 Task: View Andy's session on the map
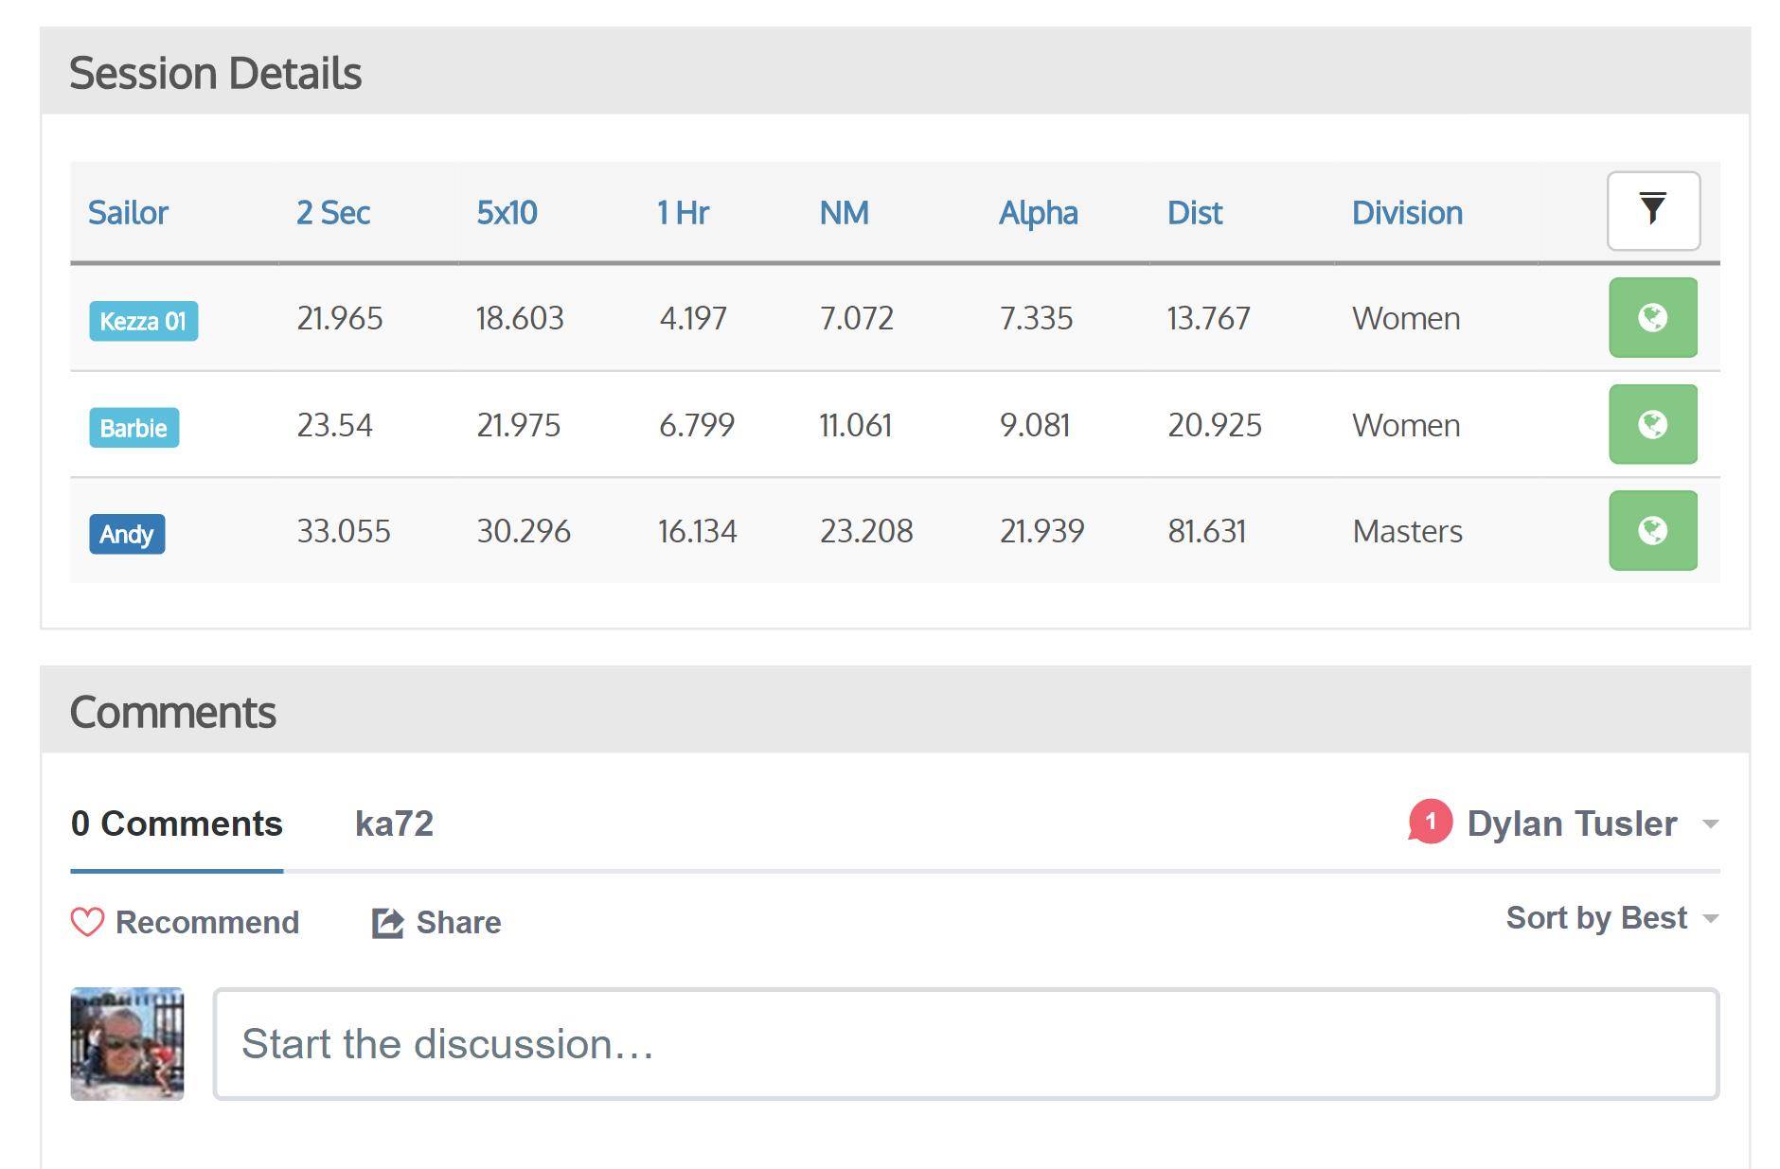pos(1653,530)
